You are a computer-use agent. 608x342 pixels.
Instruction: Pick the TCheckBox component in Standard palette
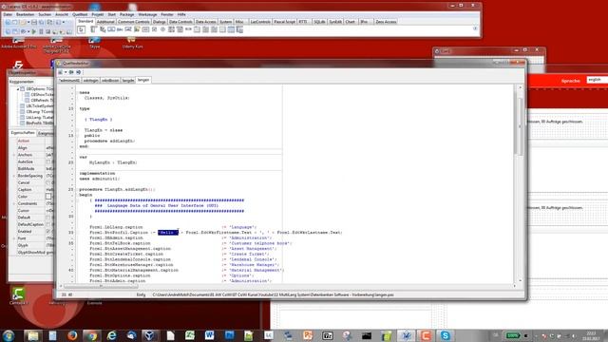tap(154, 29)
